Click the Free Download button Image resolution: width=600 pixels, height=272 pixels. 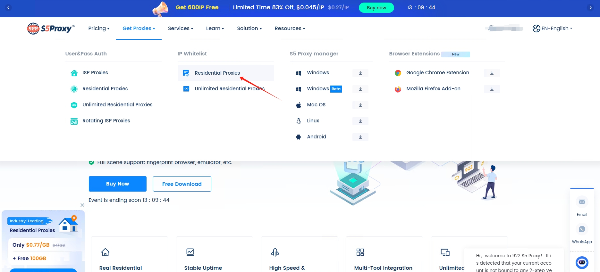point(182,184)
